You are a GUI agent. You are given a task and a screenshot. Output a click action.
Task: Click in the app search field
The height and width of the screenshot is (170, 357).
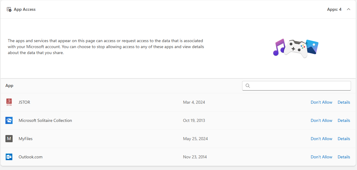click(x=300, y=86)
